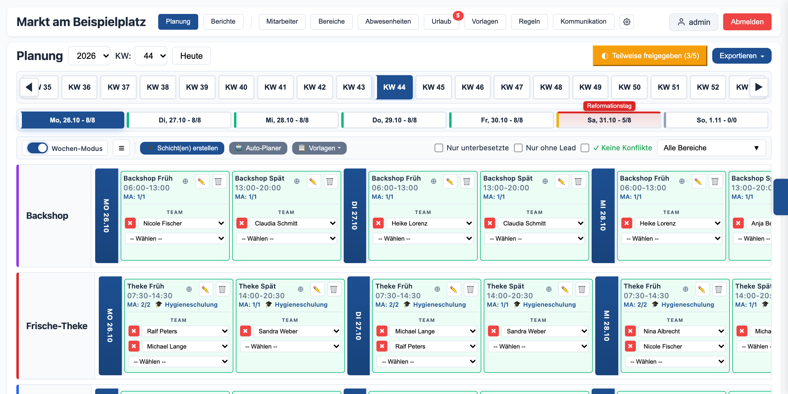
Task: Open the year 2026 dropdown
Action: point(89,56)
